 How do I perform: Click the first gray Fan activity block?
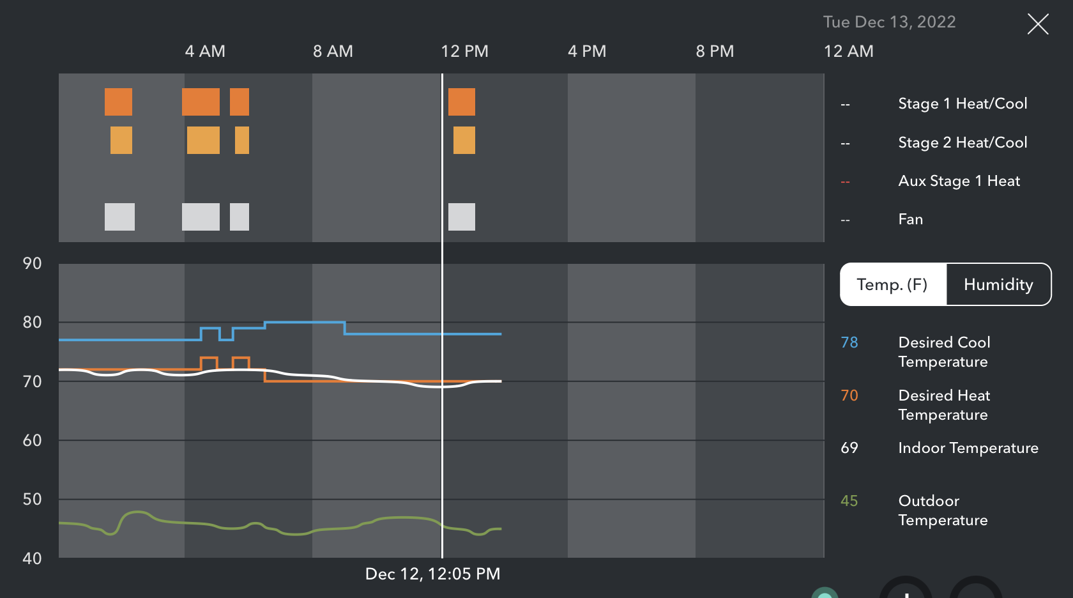click(x=119, y=217)
